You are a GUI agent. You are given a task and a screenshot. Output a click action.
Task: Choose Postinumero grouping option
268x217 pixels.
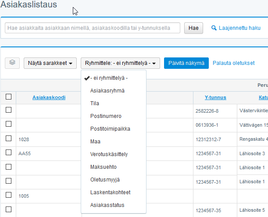click(114, 116)
